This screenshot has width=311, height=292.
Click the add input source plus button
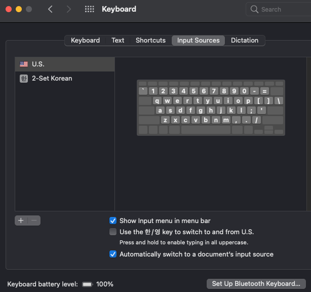click(x=21, y=221)
